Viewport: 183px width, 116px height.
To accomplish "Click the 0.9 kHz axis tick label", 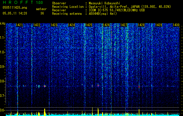I will [3, 67].
